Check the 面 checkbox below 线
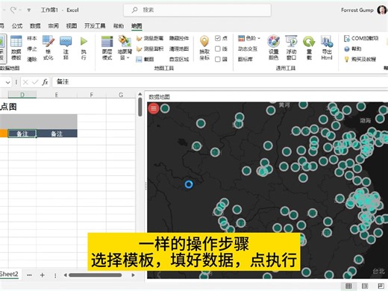Viewport: 388px width, 291px height. (218, 59)
